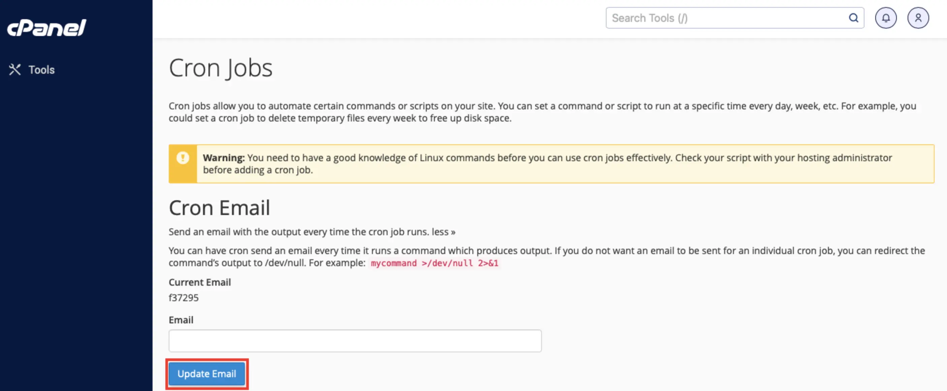
Task: Click the Cron Email section heading
Action: (x=220, y=208)
